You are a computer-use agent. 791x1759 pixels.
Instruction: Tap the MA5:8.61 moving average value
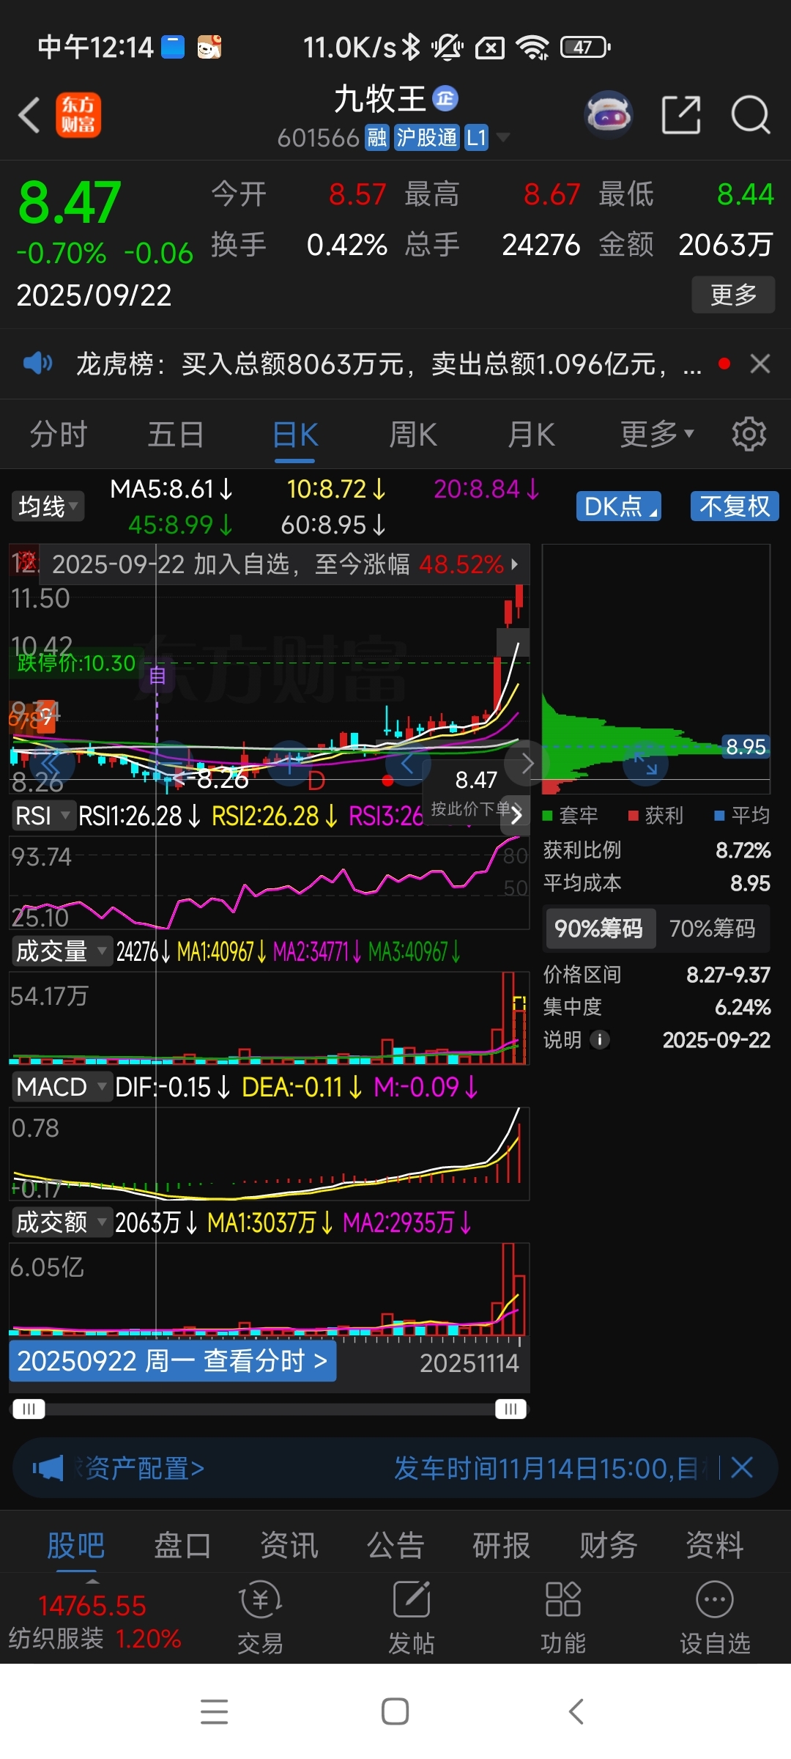(171, 489)
